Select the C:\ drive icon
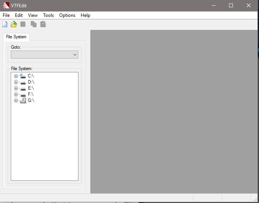Viewport: 259px width, 203px height. [23, 76]
